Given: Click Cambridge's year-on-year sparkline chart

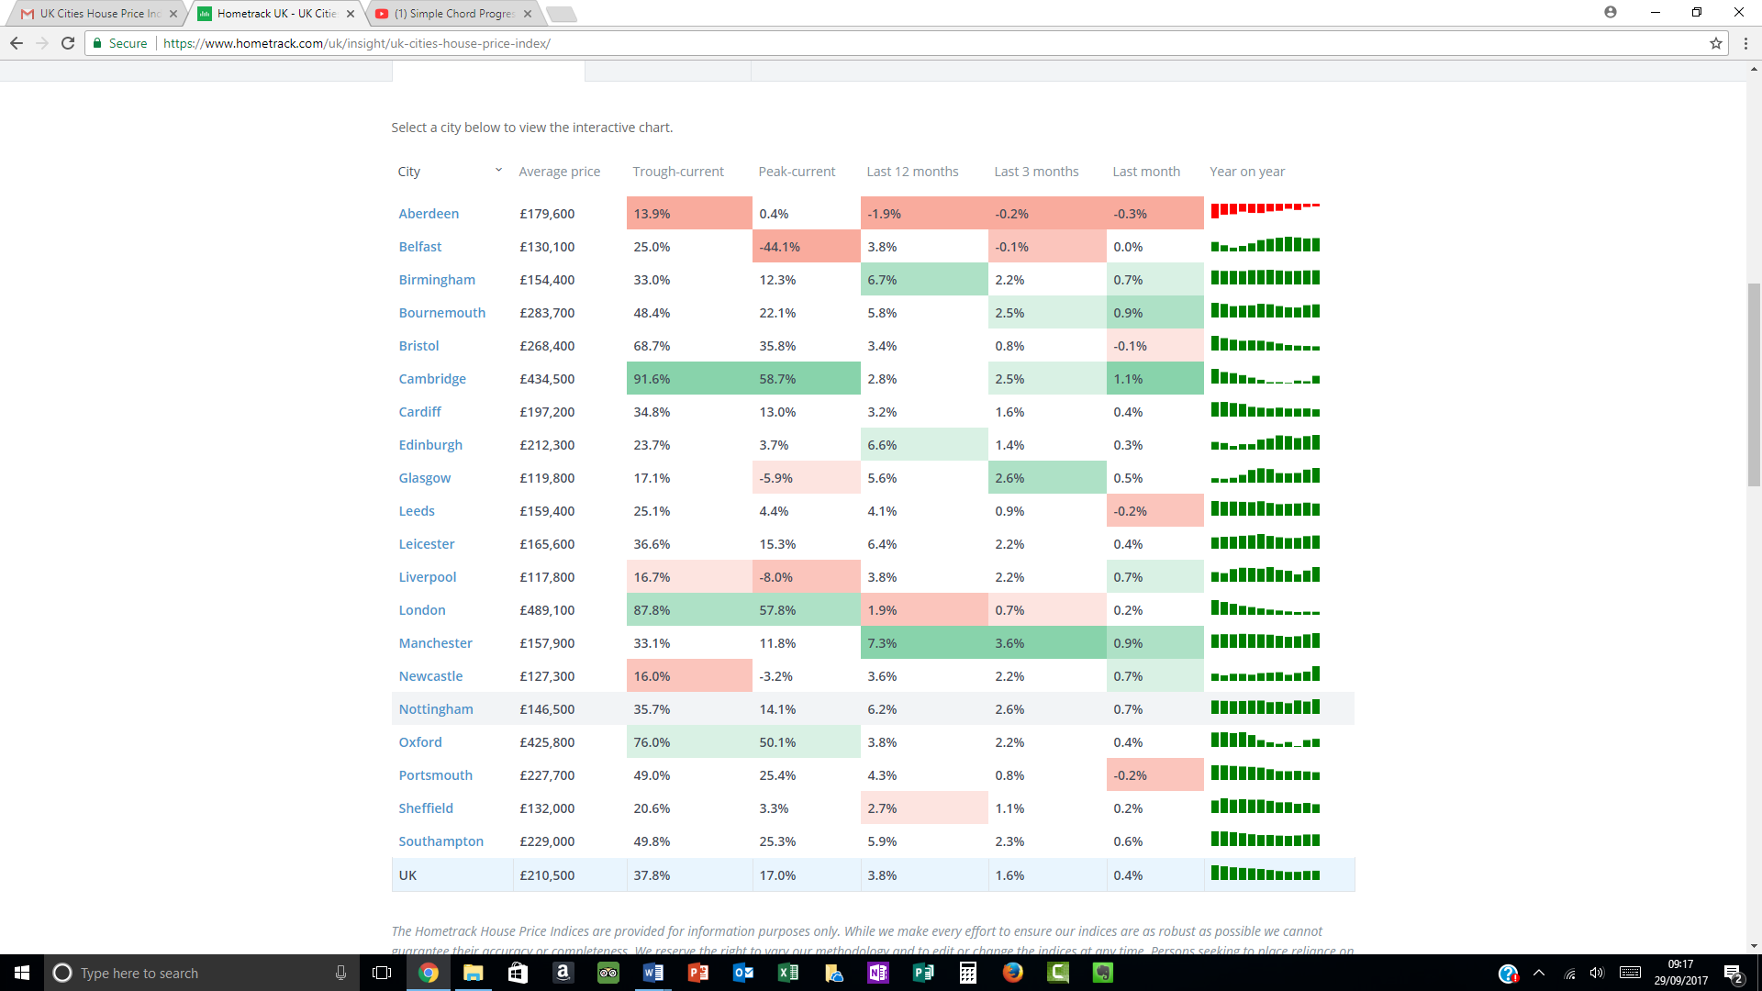Looking at the screenshot, I should [1265, 377].
